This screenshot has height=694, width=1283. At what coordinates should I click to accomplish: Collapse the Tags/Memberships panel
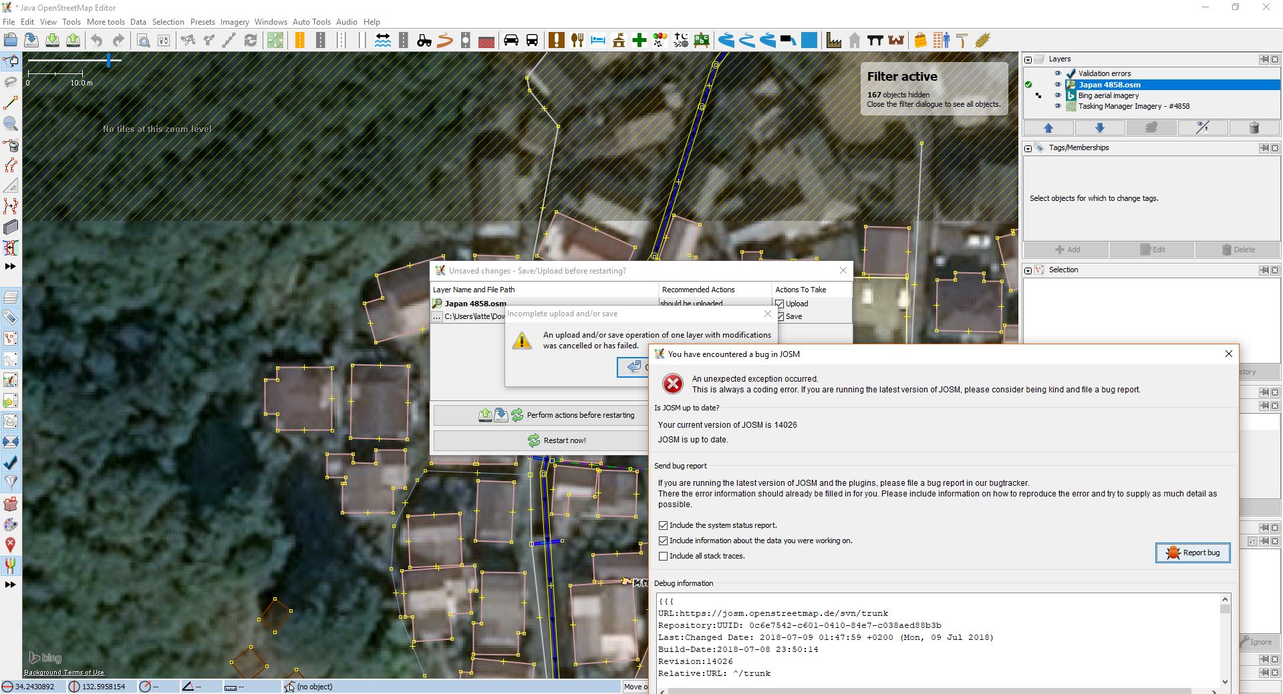point(1028,148)
